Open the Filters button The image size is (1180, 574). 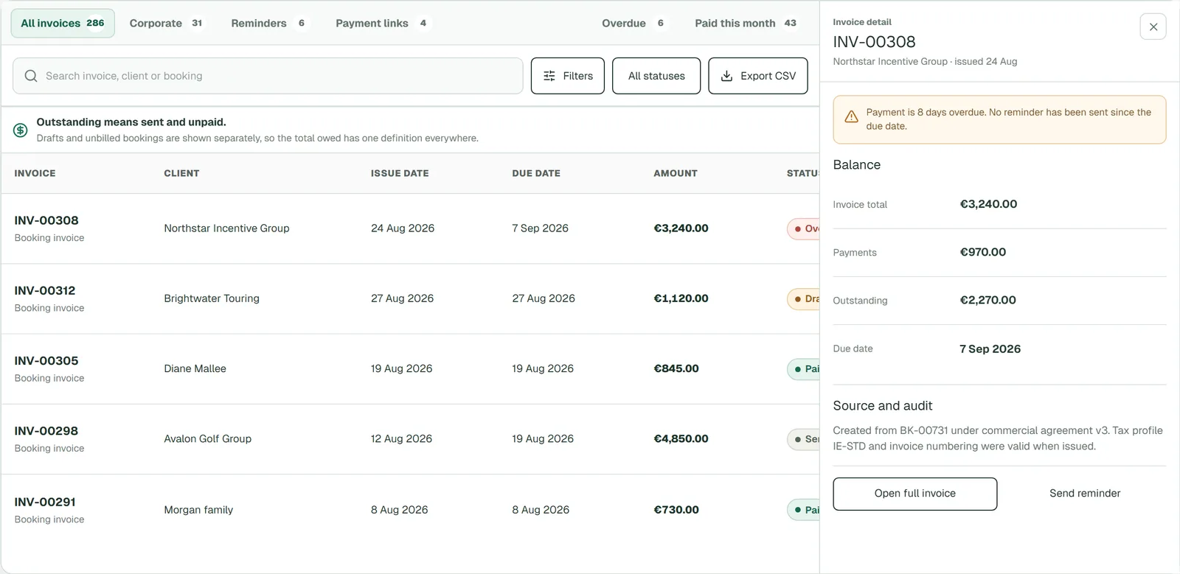tap(568, 76)
